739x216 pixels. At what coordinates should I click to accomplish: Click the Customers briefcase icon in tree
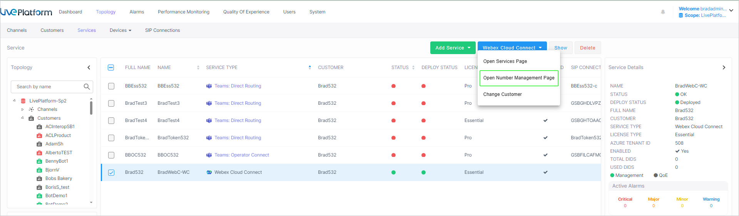point(31,118)
